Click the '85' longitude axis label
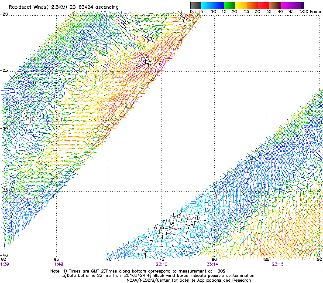This screenshot has width=323, height=283. click(x=267, y=259)
